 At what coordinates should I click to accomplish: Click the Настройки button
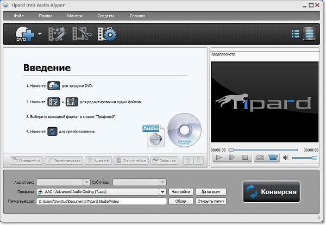click(x=181, y=192)
